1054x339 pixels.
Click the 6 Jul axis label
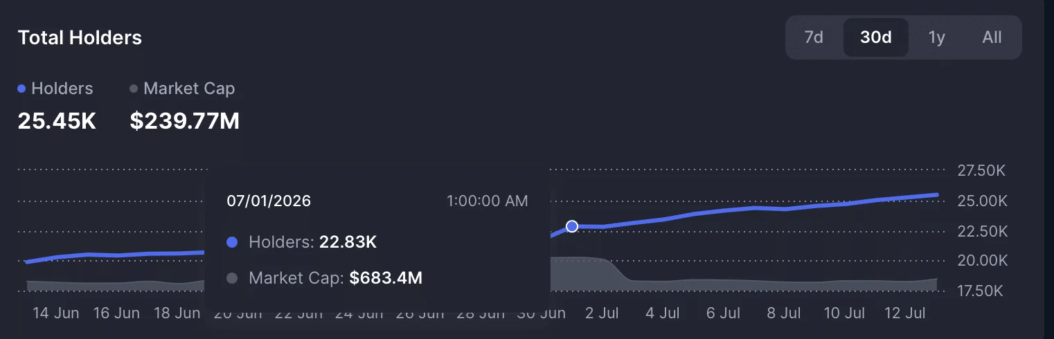point(724,313)
